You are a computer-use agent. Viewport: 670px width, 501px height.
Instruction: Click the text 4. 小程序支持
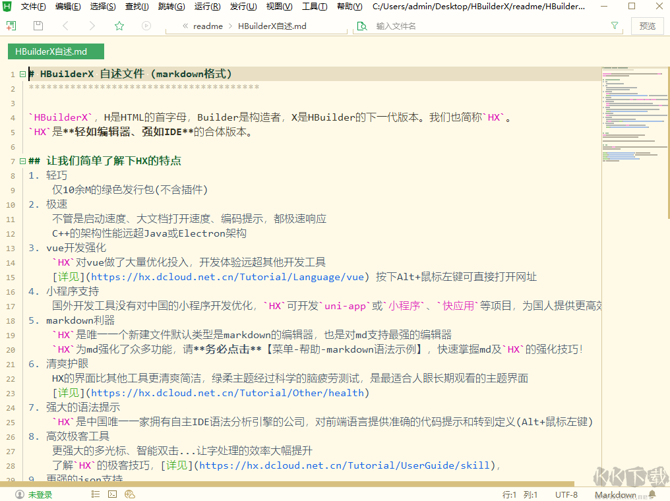64,292
